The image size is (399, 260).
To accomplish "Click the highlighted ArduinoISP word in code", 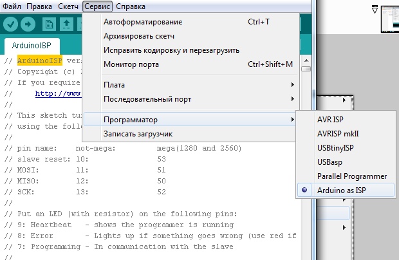I will [40, 60].
